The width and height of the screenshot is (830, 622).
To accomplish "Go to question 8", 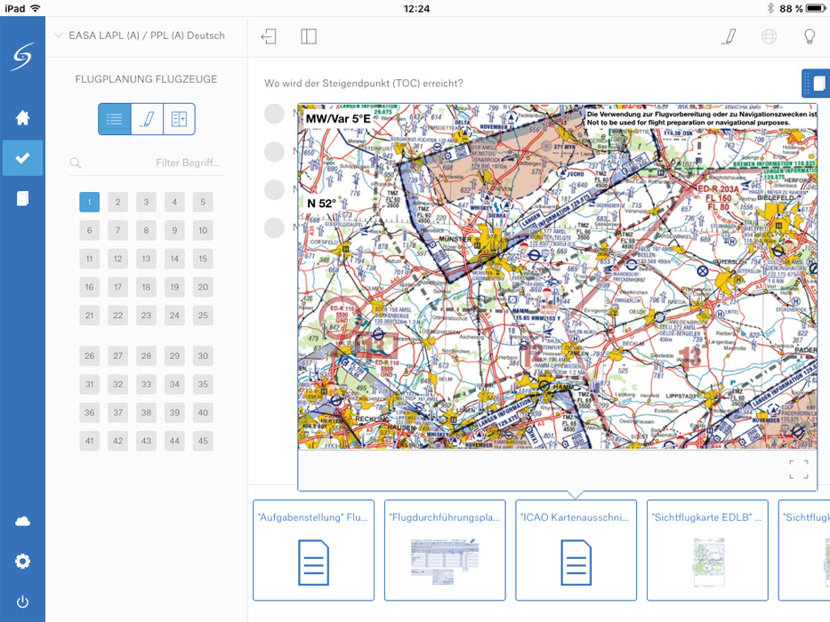I will pos(146,230).
